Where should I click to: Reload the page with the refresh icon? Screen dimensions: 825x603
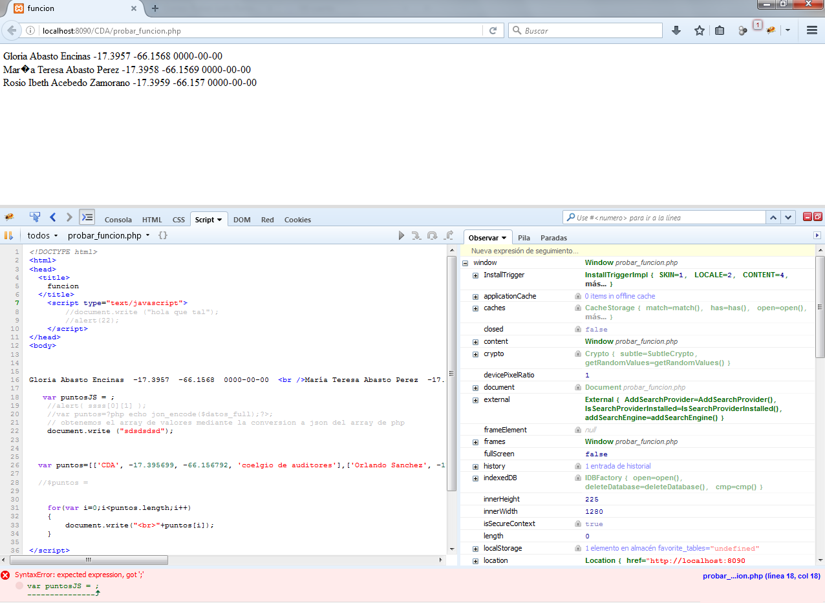pyautogui.click(x=493, y=30)
